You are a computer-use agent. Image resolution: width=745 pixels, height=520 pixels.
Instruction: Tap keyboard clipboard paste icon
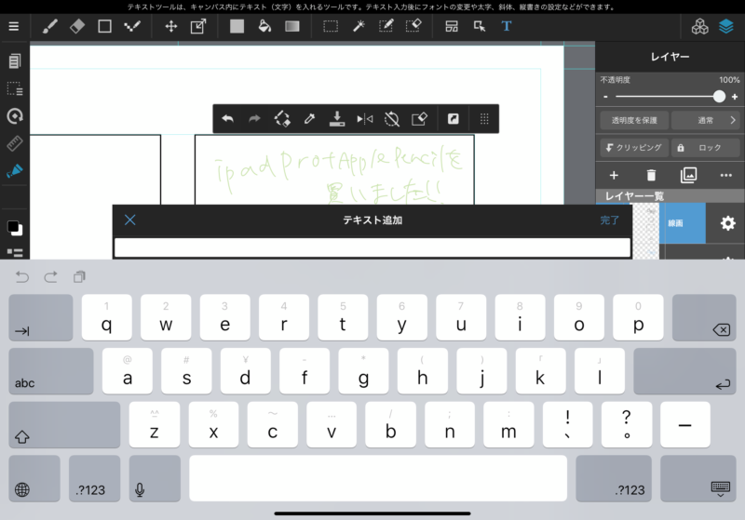79,276
